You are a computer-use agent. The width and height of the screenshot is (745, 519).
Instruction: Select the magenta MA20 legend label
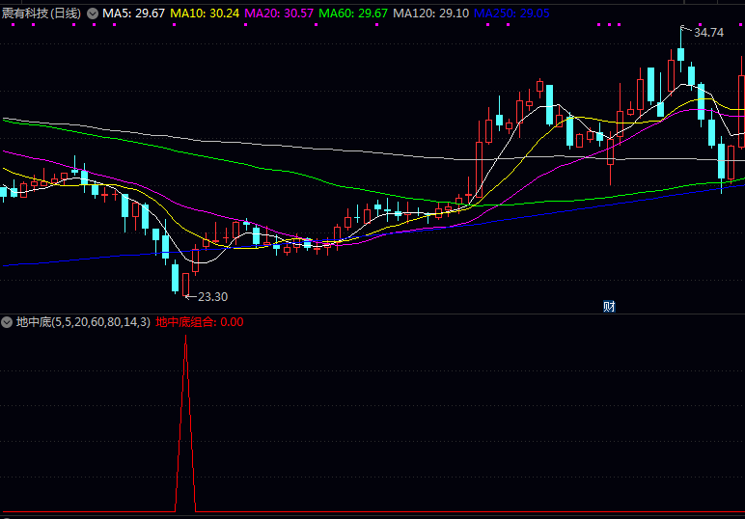point(279,14)
